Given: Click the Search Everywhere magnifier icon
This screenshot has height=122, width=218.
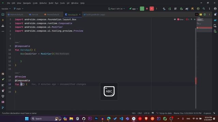Looking at the screenshot, I should [x=204, y=9].
